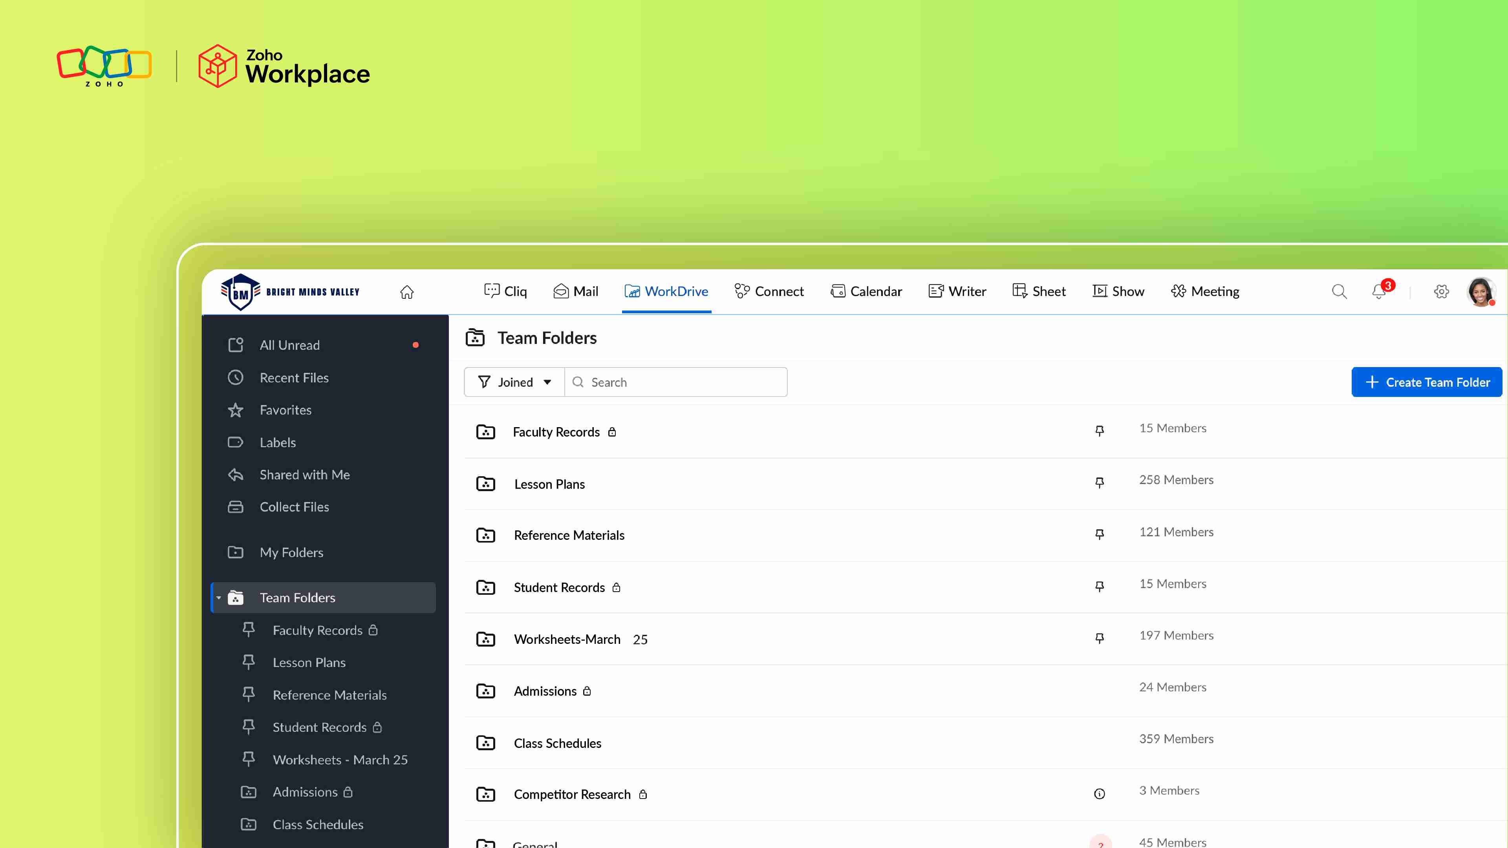
Task: Click the Bright Minds Valley logo
Action: pos(290,291)
